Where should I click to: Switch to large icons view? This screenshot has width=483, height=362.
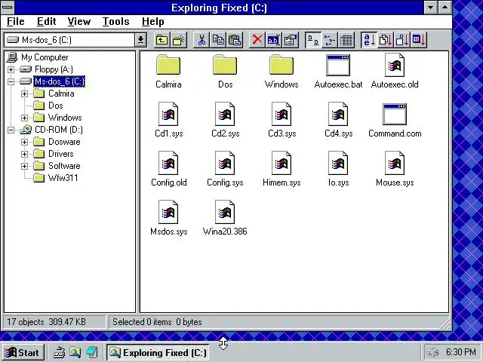coord(313,40)
